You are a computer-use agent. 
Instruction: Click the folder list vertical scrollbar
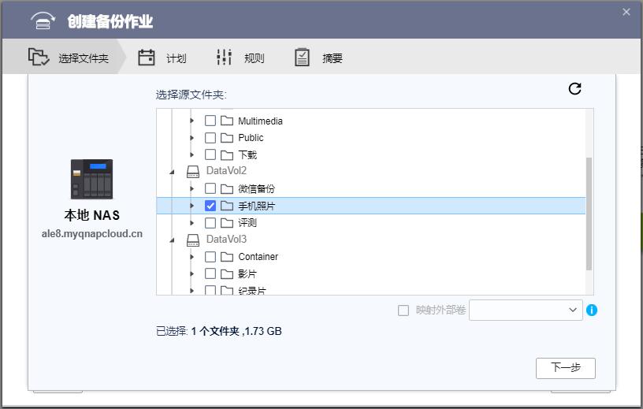click(x=589, y=213)
